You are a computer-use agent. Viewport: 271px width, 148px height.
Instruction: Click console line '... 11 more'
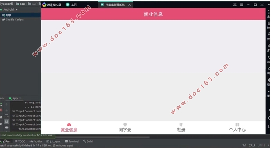point(33,107)
